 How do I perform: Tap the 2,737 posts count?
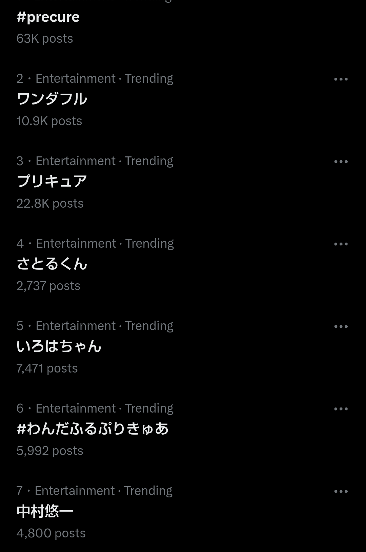point(48,286)
